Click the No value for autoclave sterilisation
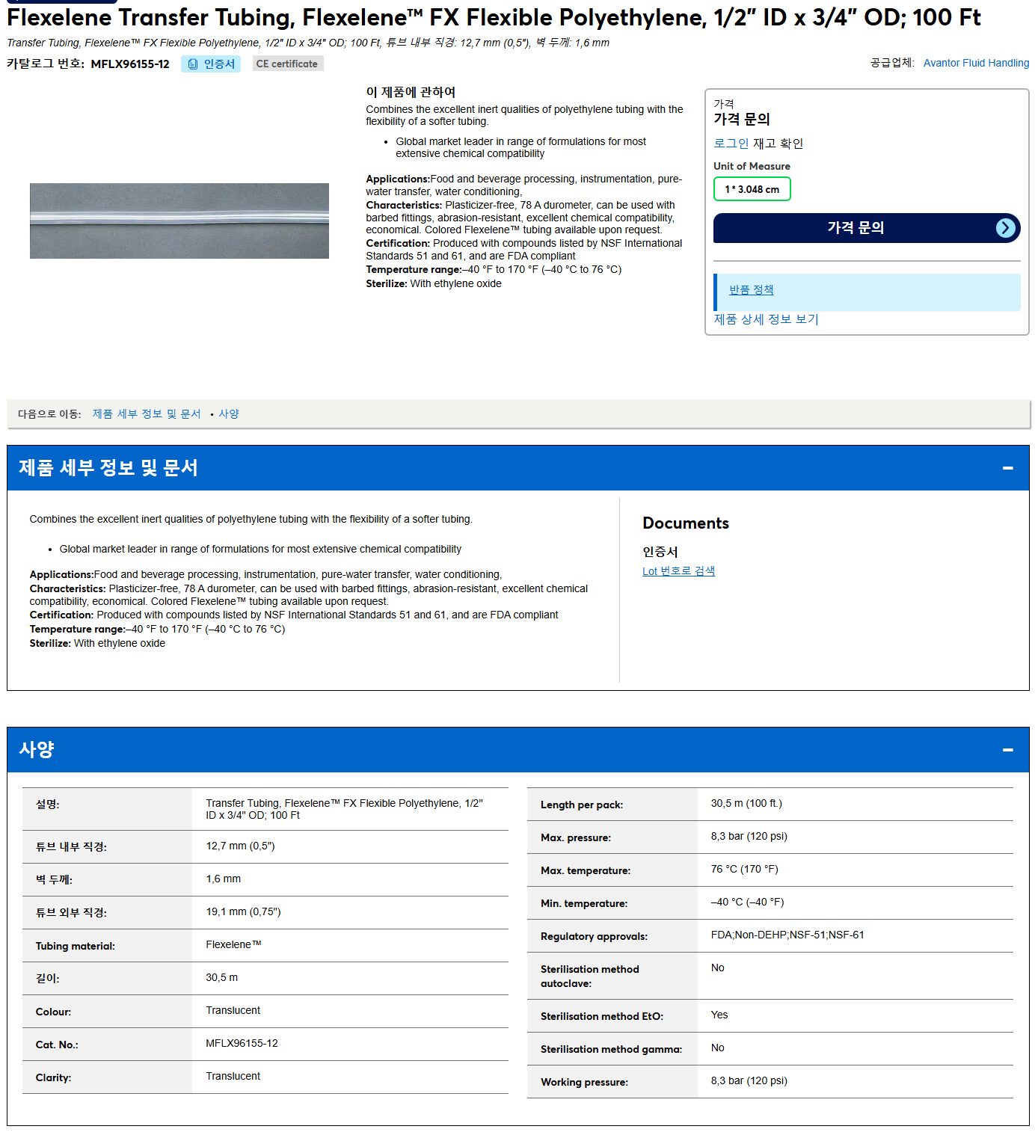This screenshot has width=1035, height=1141. coord(717,968)
